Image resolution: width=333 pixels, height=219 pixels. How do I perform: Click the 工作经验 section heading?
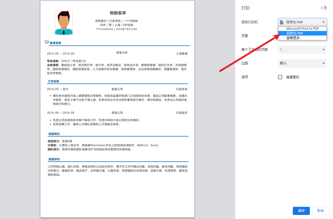(x=53, y=82)
